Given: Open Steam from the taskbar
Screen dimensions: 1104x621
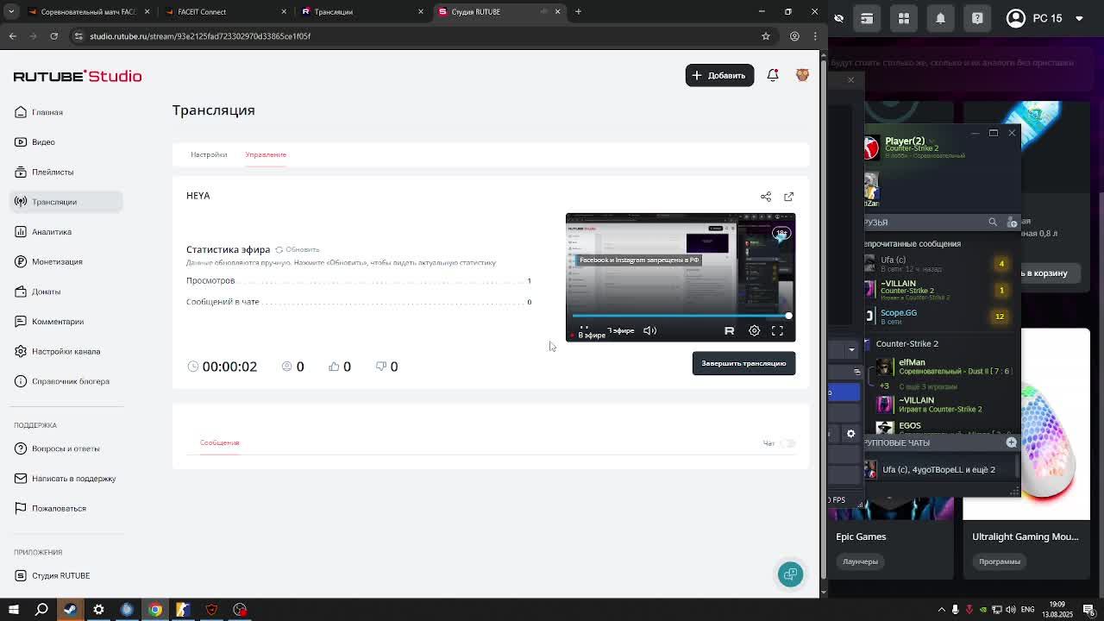Looking at the screenshot, I should click(70, 610).
